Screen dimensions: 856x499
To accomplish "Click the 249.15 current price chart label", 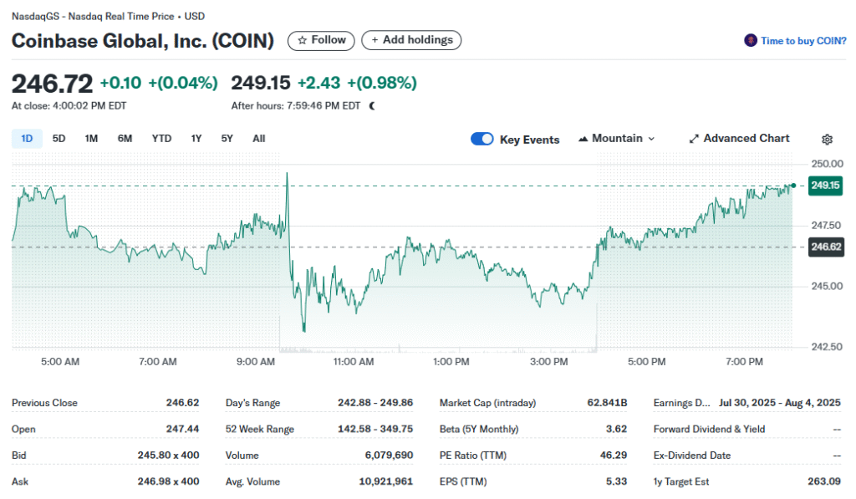I will pyautogui.click(x=825, y=186).
